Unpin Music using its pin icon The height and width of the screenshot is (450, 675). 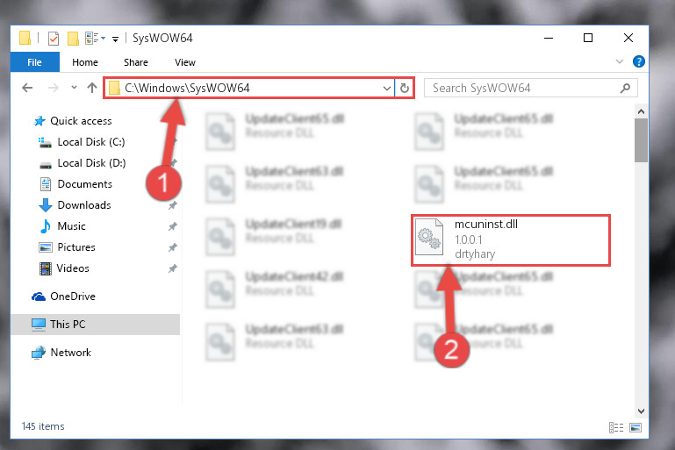[x=173, y=226]
